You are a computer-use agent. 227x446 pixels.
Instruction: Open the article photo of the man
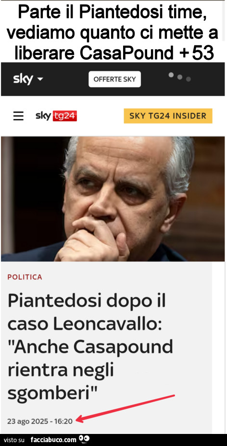(113, 199)
